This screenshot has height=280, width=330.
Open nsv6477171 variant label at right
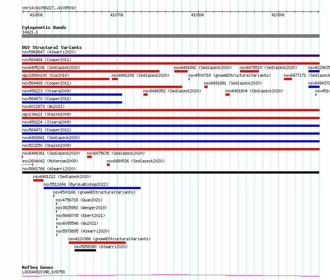point(307,75)
